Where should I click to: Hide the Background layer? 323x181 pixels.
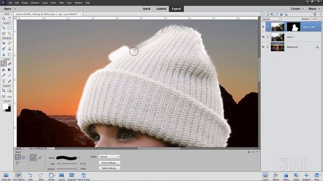click(x=263, y=47)
